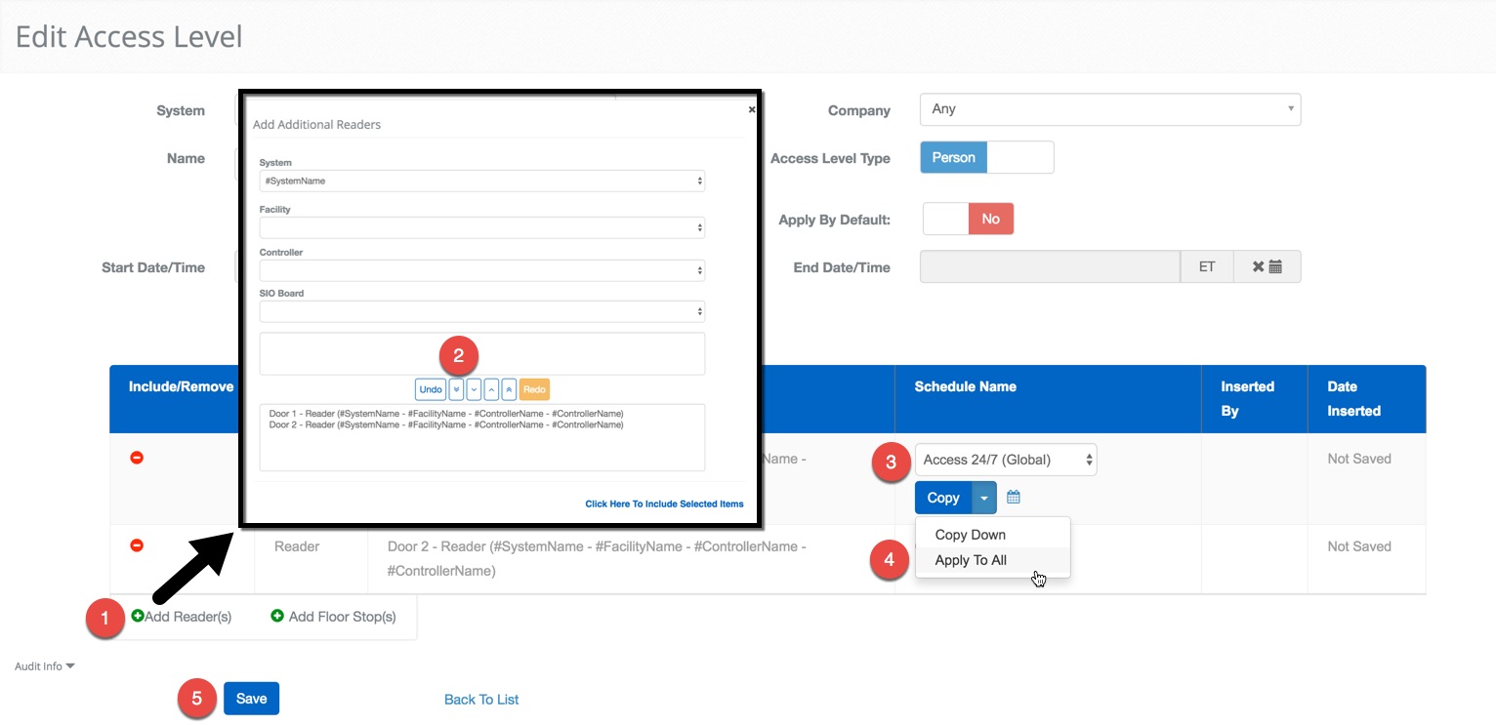The width and height of the screenshot is (1496, 725).
Task: Open the schedule calendar icon beside Copy
Action: click(x=1014, y=498)
